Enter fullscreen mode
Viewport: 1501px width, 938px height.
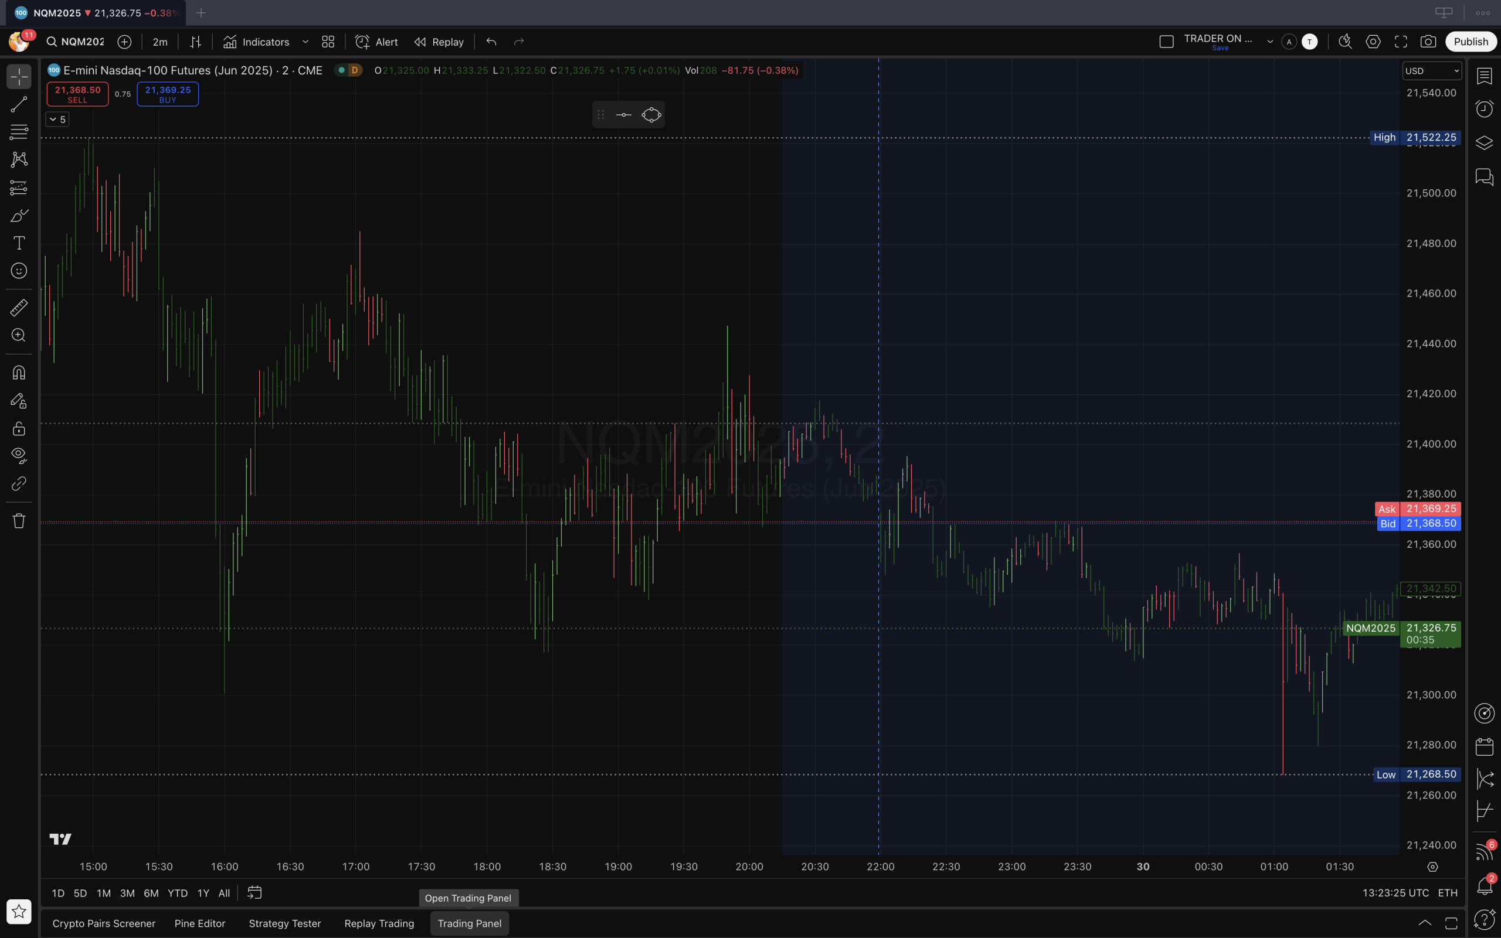pyautogui.click(x=1401, y=42)
